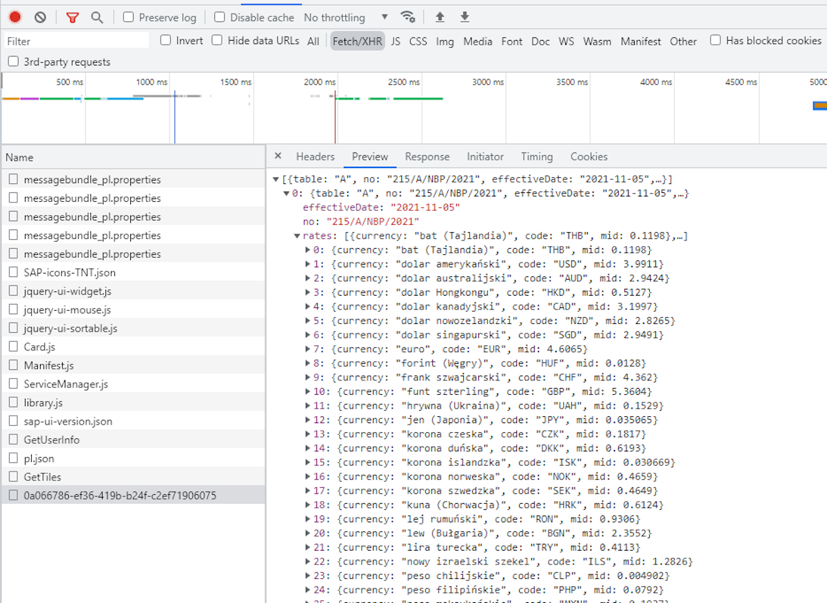Select the Preview tab

click(x=370, y=156)
